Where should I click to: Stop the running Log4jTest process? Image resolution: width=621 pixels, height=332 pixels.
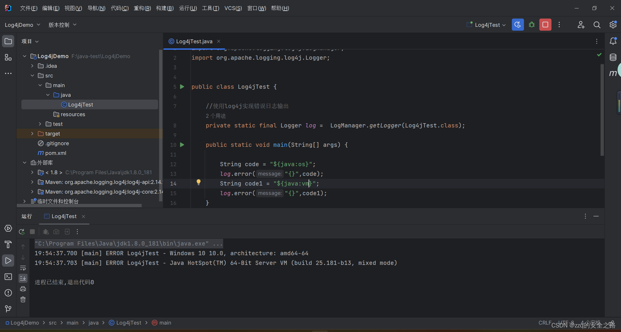click(545, 25)
